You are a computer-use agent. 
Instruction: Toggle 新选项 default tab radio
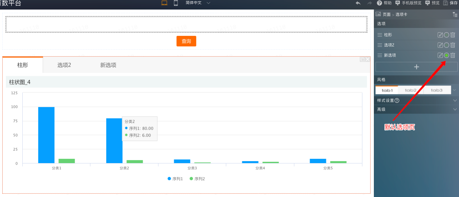click(x=447, y=55)
